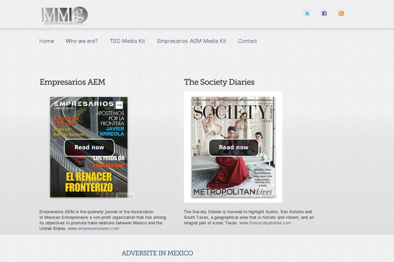
Task: Click the Adversite in Mexico heading
Action: (x=158, y=253)
